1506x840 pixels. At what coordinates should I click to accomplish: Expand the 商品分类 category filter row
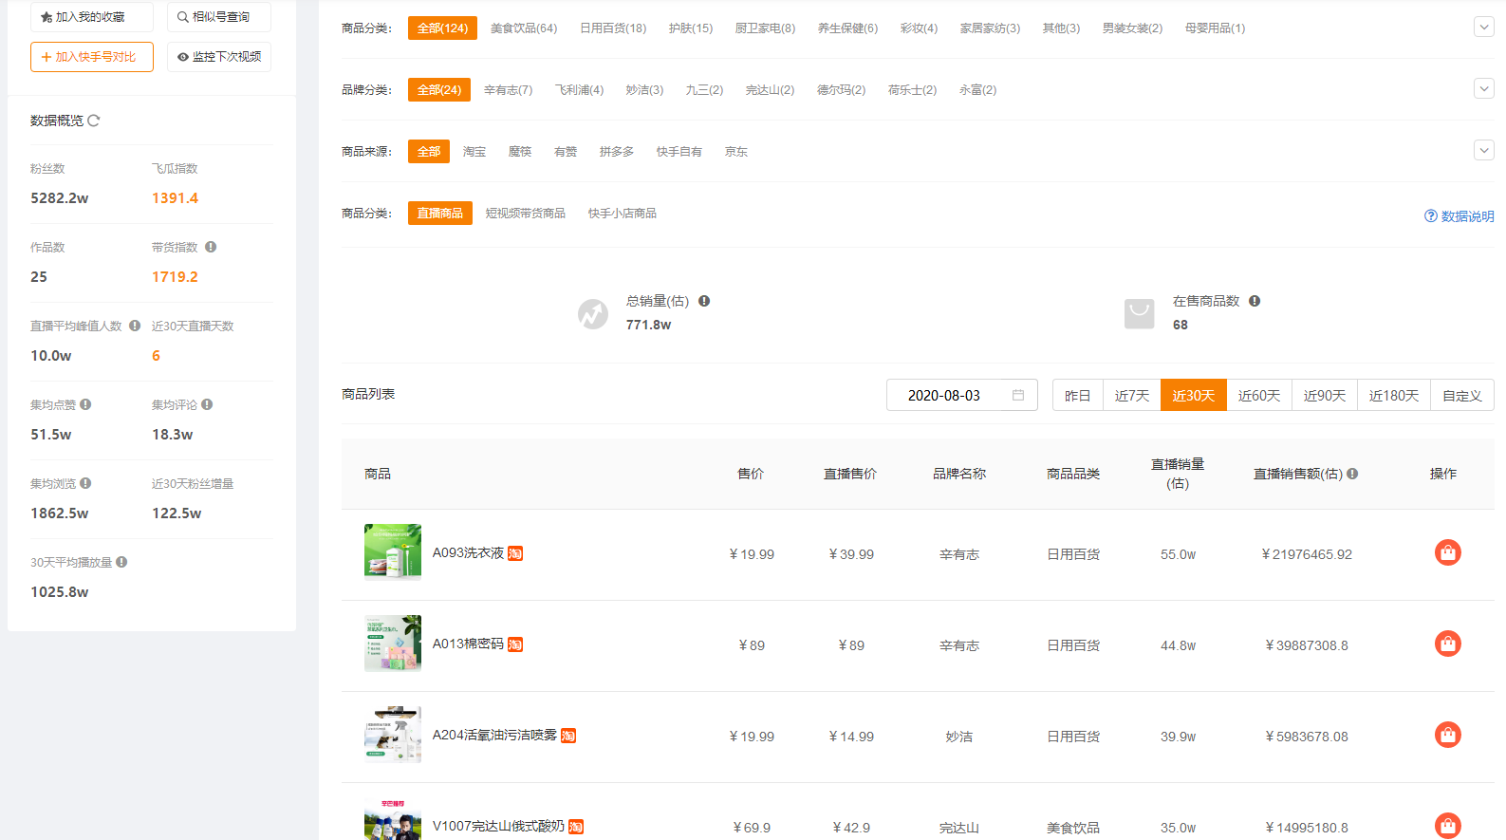click(1484, 28)
